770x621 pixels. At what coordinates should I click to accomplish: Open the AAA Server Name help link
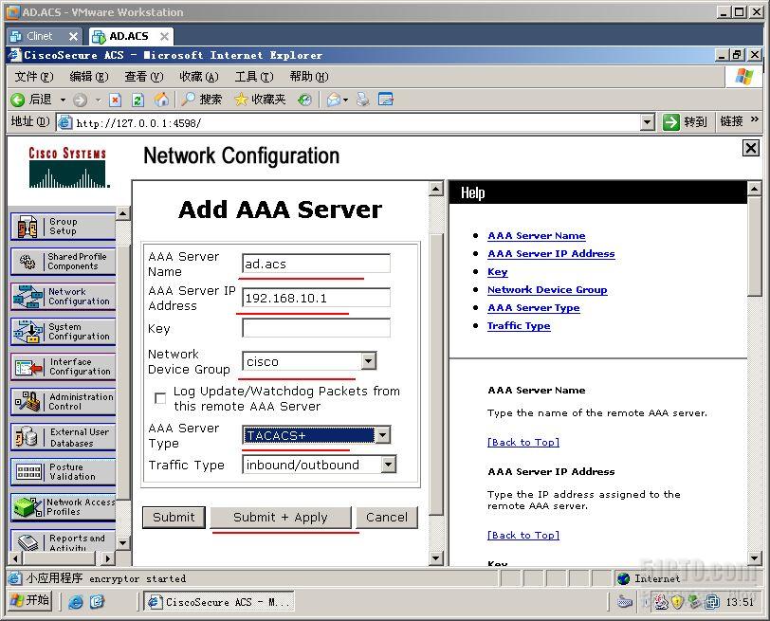click(x=537, y=236)
